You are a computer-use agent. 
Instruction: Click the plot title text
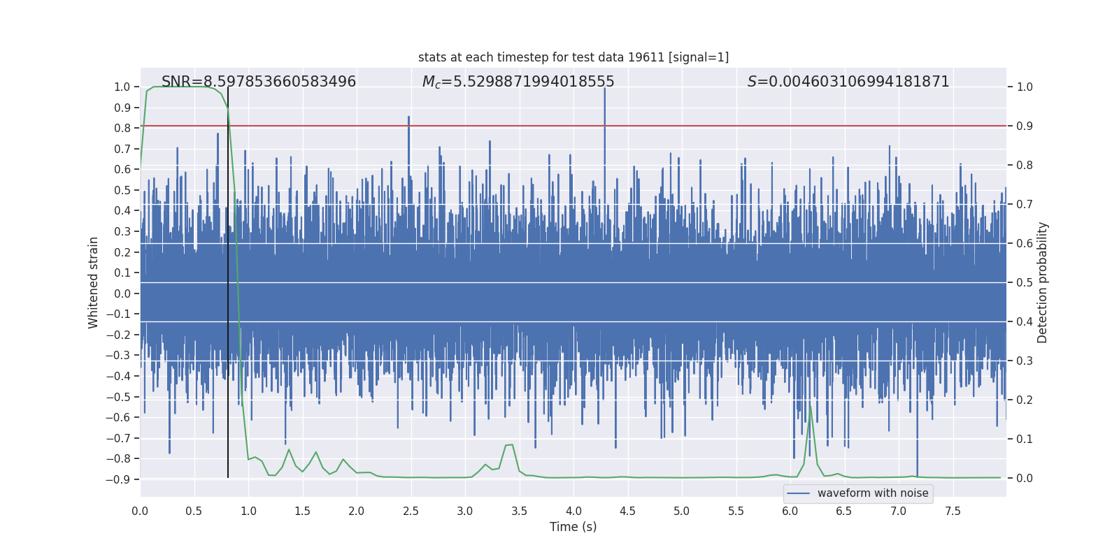click(573, 57)
